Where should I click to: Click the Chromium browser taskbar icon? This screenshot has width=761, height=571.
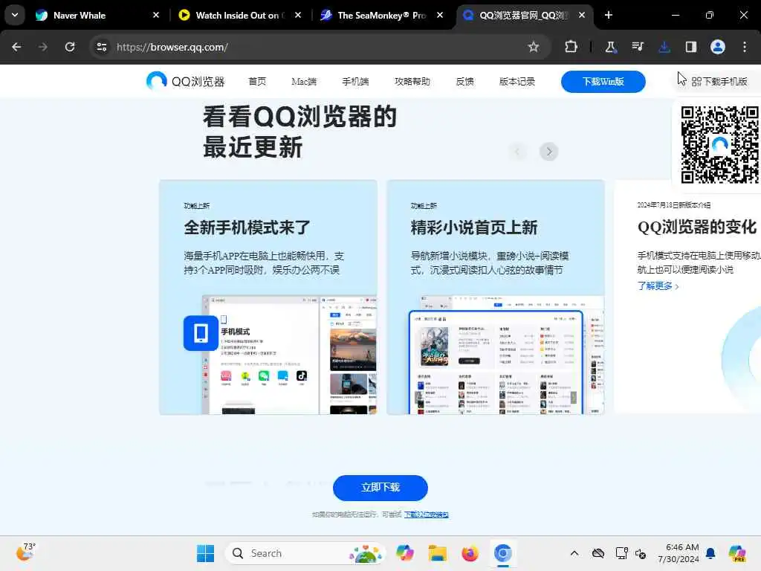[503, 553]
